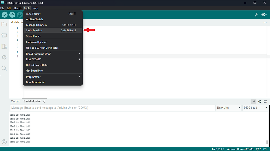Screen dimensions: 270x151
Task: Select the Serial Monitor panel tab
Action: [x=32, y=101]
